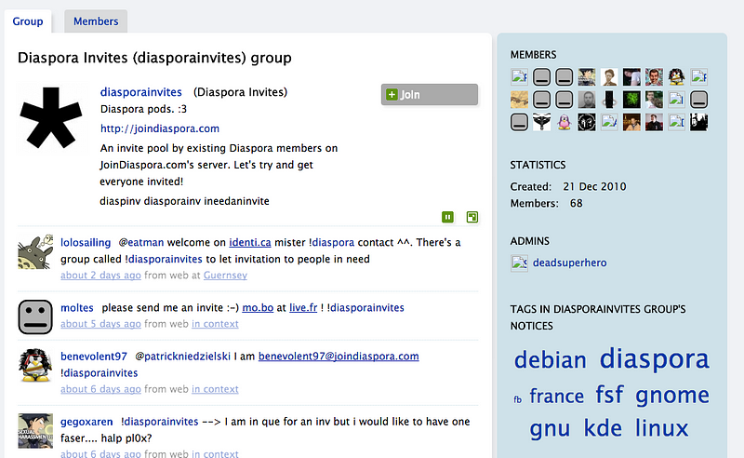The image size is (744, 458).
Task: Open !diasporainvites link in gegoxaren's notice
Action: click(159, 422)
